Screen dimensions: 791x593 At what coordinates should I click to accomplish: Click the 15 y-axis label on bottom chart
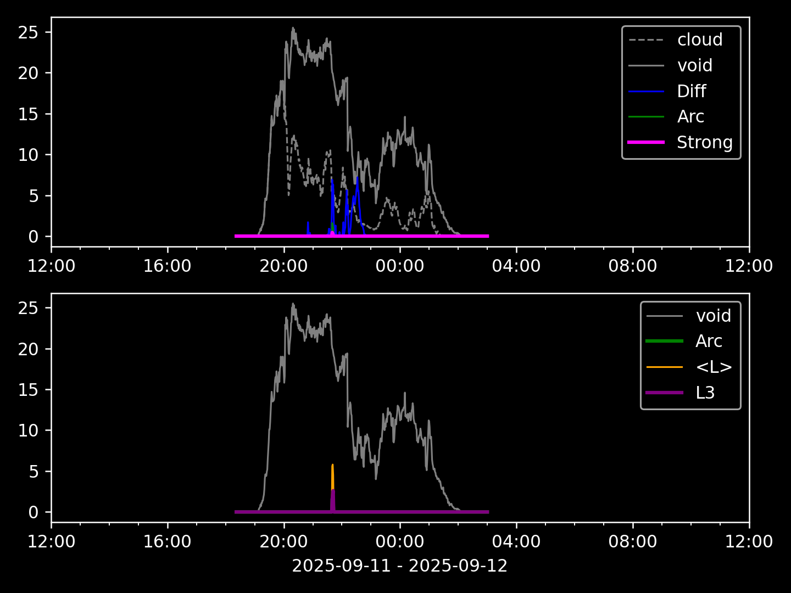(28, 390)
